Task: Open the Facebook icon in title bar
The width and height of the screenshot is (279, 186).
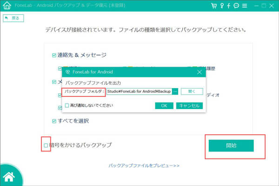Action: pos(229,6)
